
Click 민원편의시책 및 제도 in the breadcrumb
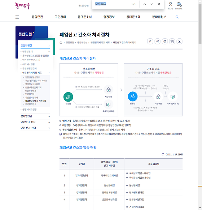100,42
